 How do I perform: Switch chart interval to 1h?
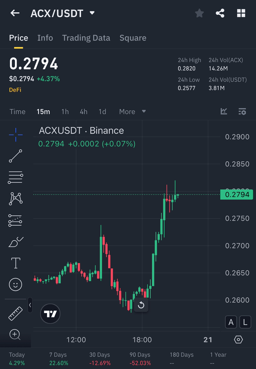[65, 112]
